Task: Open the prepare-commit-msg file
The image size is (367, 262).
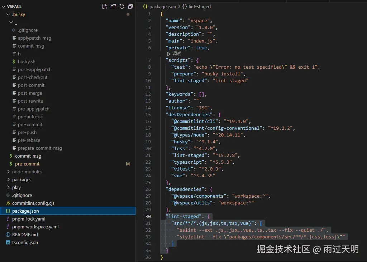Action: pos(40,148)
